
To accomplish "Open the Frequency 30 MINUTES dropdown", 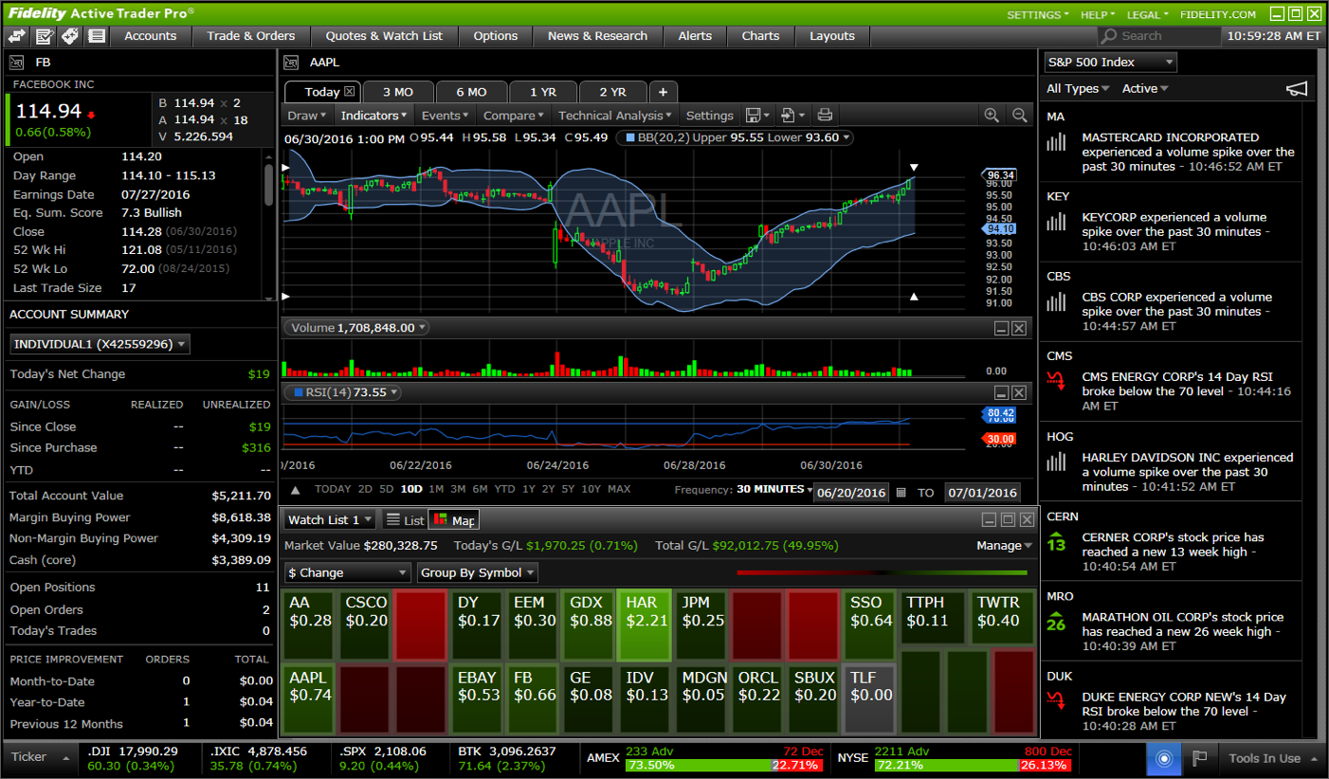I will coord(775,490).
